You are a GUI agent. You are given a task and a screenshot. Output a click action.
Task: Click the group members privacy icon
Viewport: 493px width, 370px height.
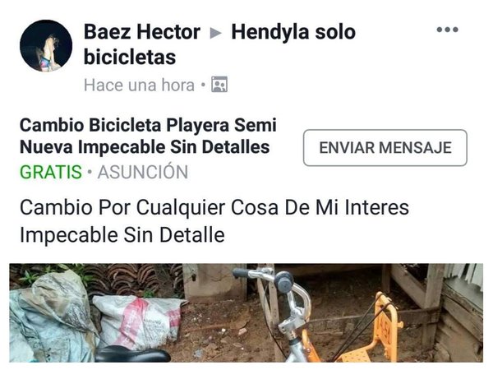[219, 85]
